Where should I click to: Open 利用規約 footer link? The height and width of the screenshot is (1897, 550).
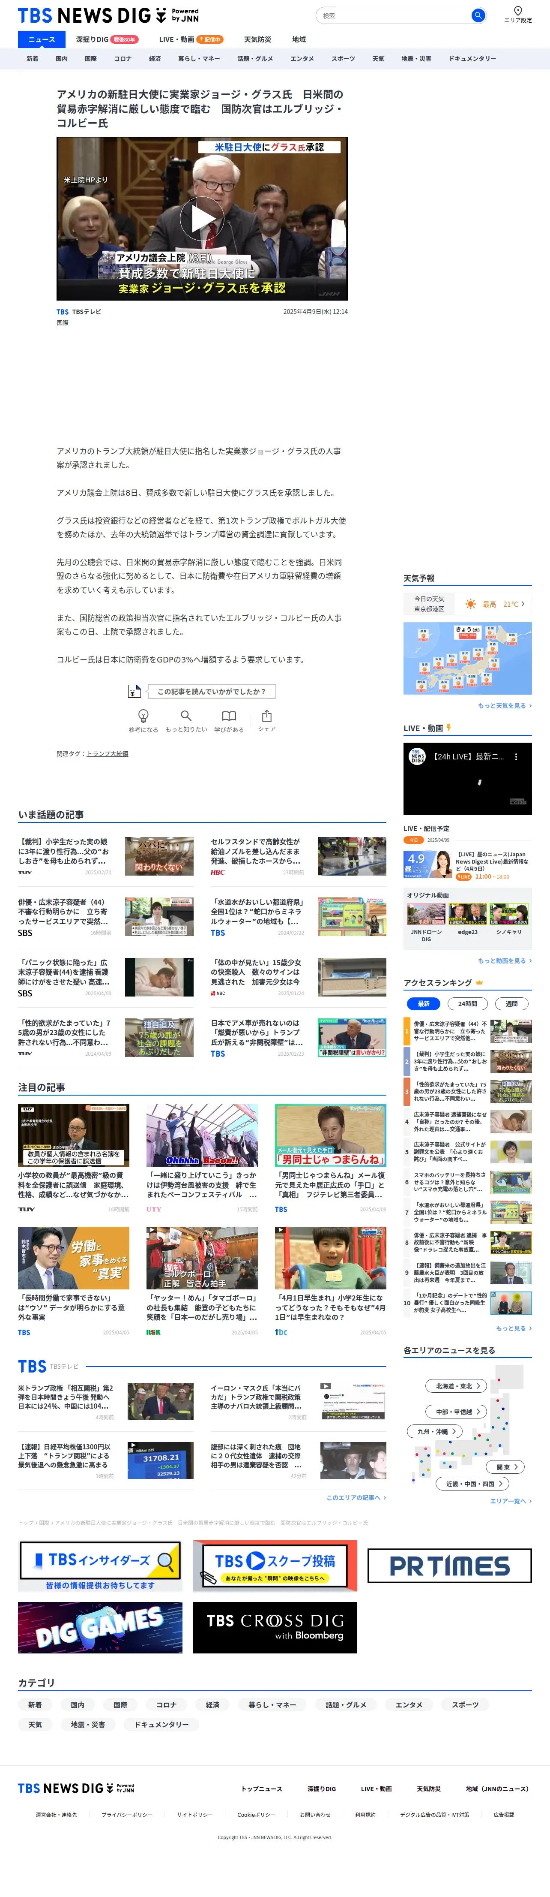(365, 1815)
